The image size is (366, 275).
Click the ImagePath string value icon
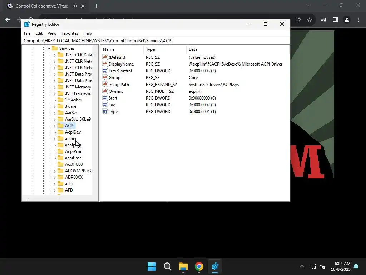pos(105,84)
